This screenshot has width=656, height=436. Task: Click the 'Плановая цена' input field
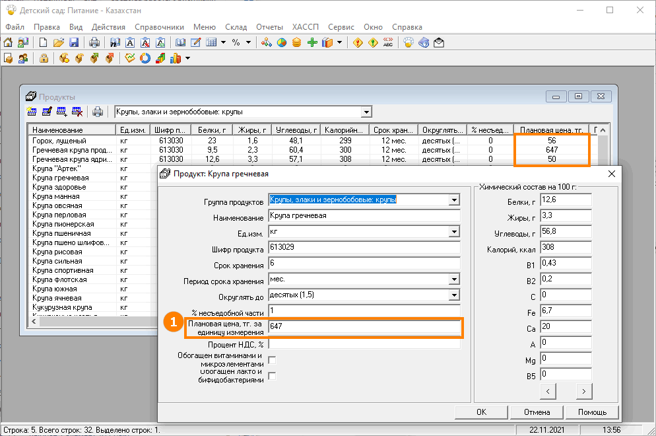[x=364, y=327]
